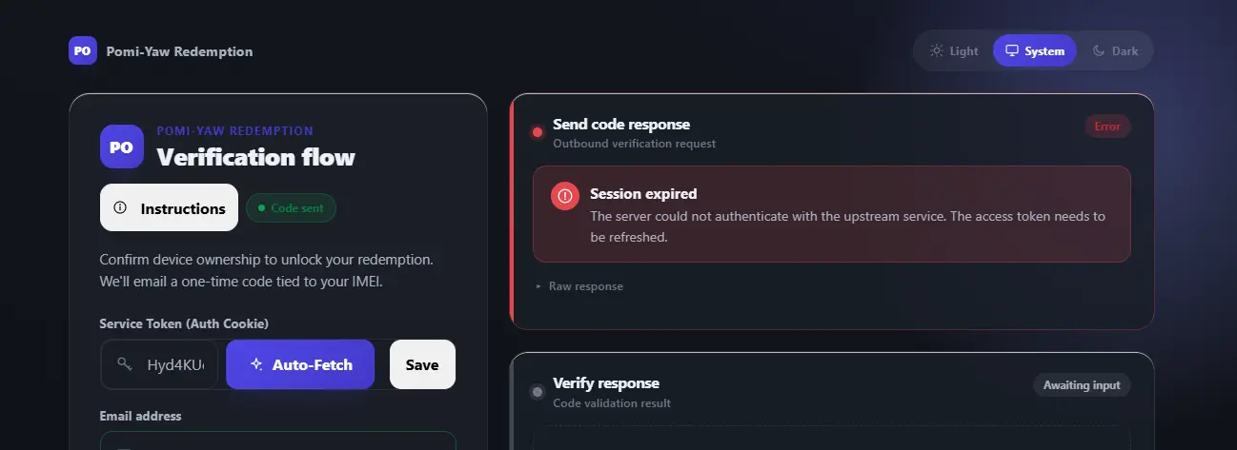Open the Instructions panel
Image resolution: width=1237 pixels, height=450 pixels.
(x=169, y=207)
